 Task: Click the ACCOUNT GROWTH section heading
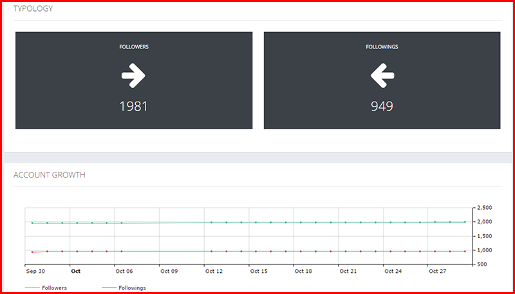(50, 175)
